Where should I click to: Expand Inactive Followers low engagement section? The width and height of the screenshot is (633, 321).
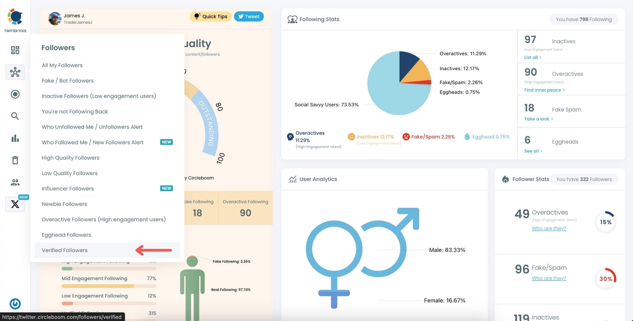(x=99, y=96)
